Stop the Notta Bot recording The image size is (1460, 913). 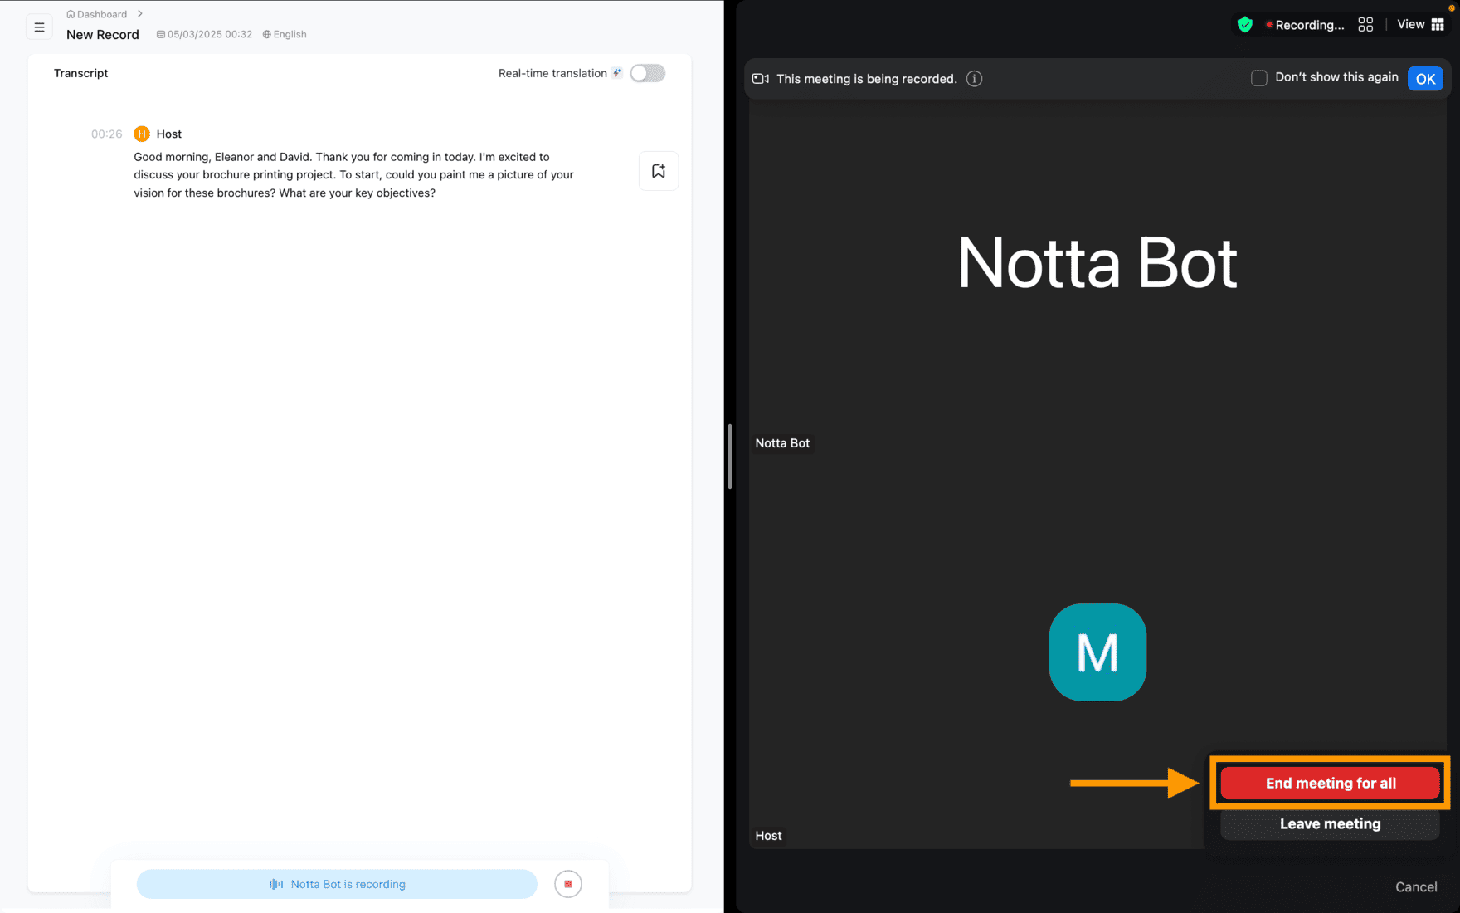(x=568, y=884)
